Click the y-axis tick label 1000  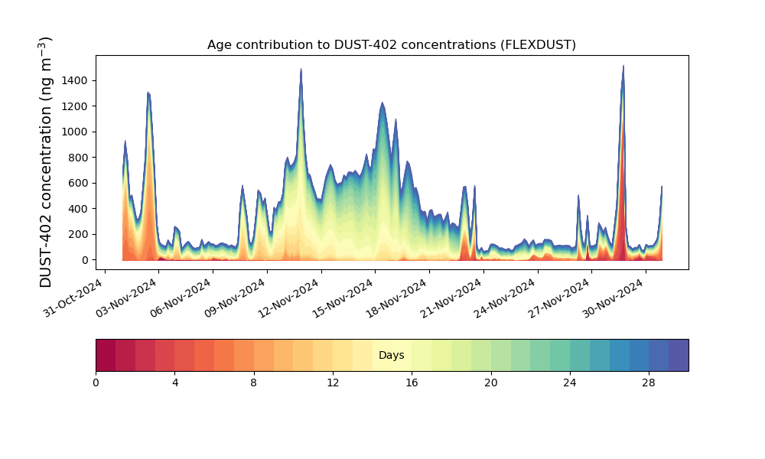tap(75, 132)
